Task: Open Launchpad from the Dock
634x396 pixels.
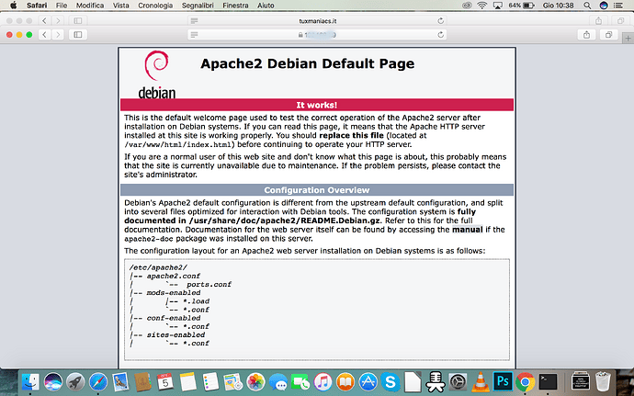Action: tap(75, 382)
